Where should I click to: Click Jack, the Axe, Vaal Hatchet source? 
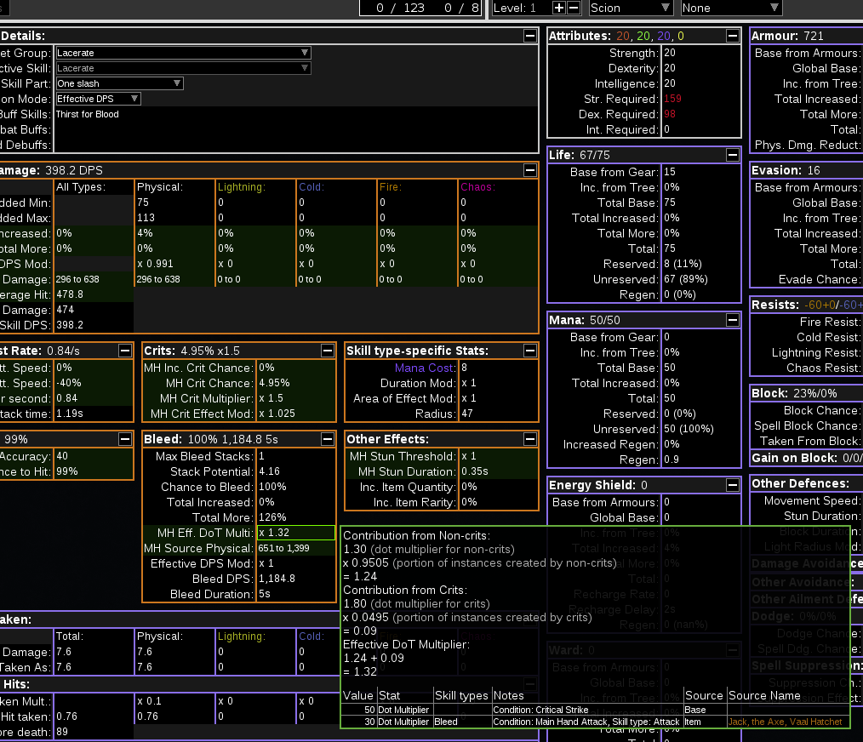click(786, 722)
